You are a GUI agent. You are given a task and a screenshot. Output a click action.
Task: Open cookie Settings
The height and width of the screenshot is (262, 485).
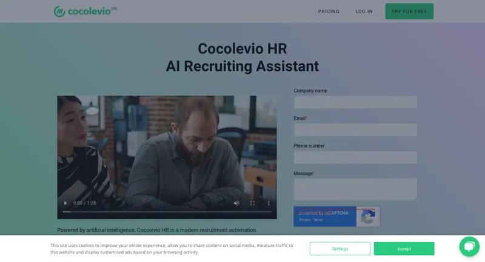coord(340,249)
